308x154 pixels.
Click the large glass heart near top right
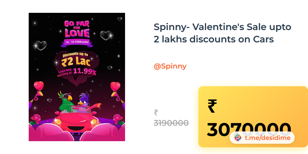point(106,35)
